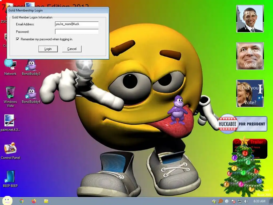Open the Network desktop icon
Screen dimensions: 273x205
click(10, 68)
